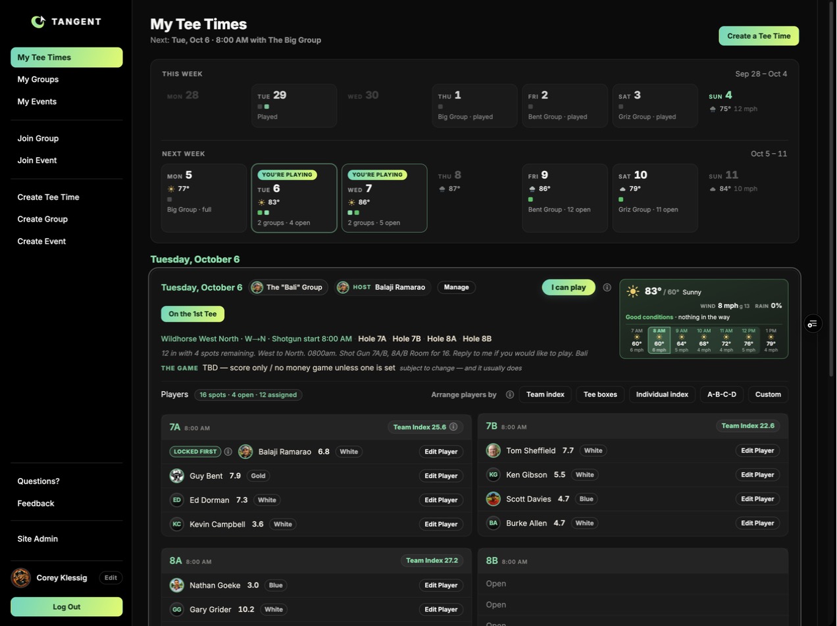This screenshot has height=626, width=837.
Task: Click Edit Player for Nathan Goeke
Action: tap(441, 585)
